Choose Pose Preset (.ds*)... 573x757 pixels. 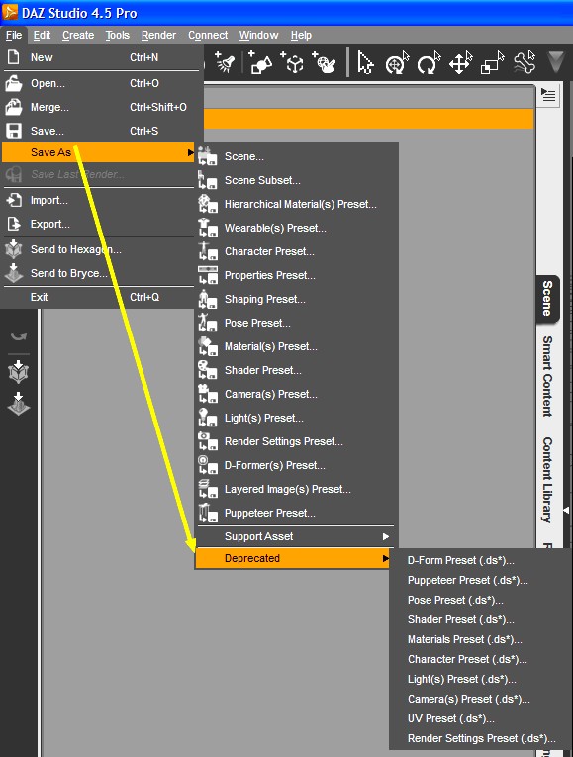tap(480, 600)
